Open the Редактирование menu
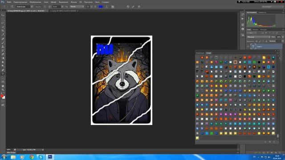The width and height of the screenshot is (285, 160). [20, 2]
